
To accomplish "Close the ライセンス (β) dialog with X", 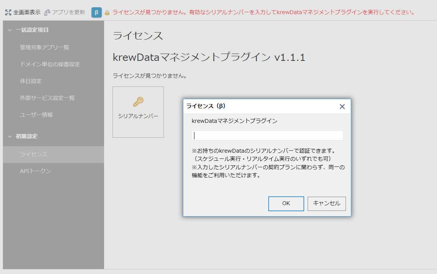I will tap(342, 106).
